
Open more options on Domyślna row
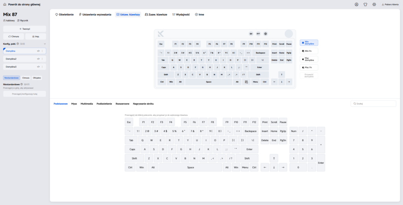[43, 51]
